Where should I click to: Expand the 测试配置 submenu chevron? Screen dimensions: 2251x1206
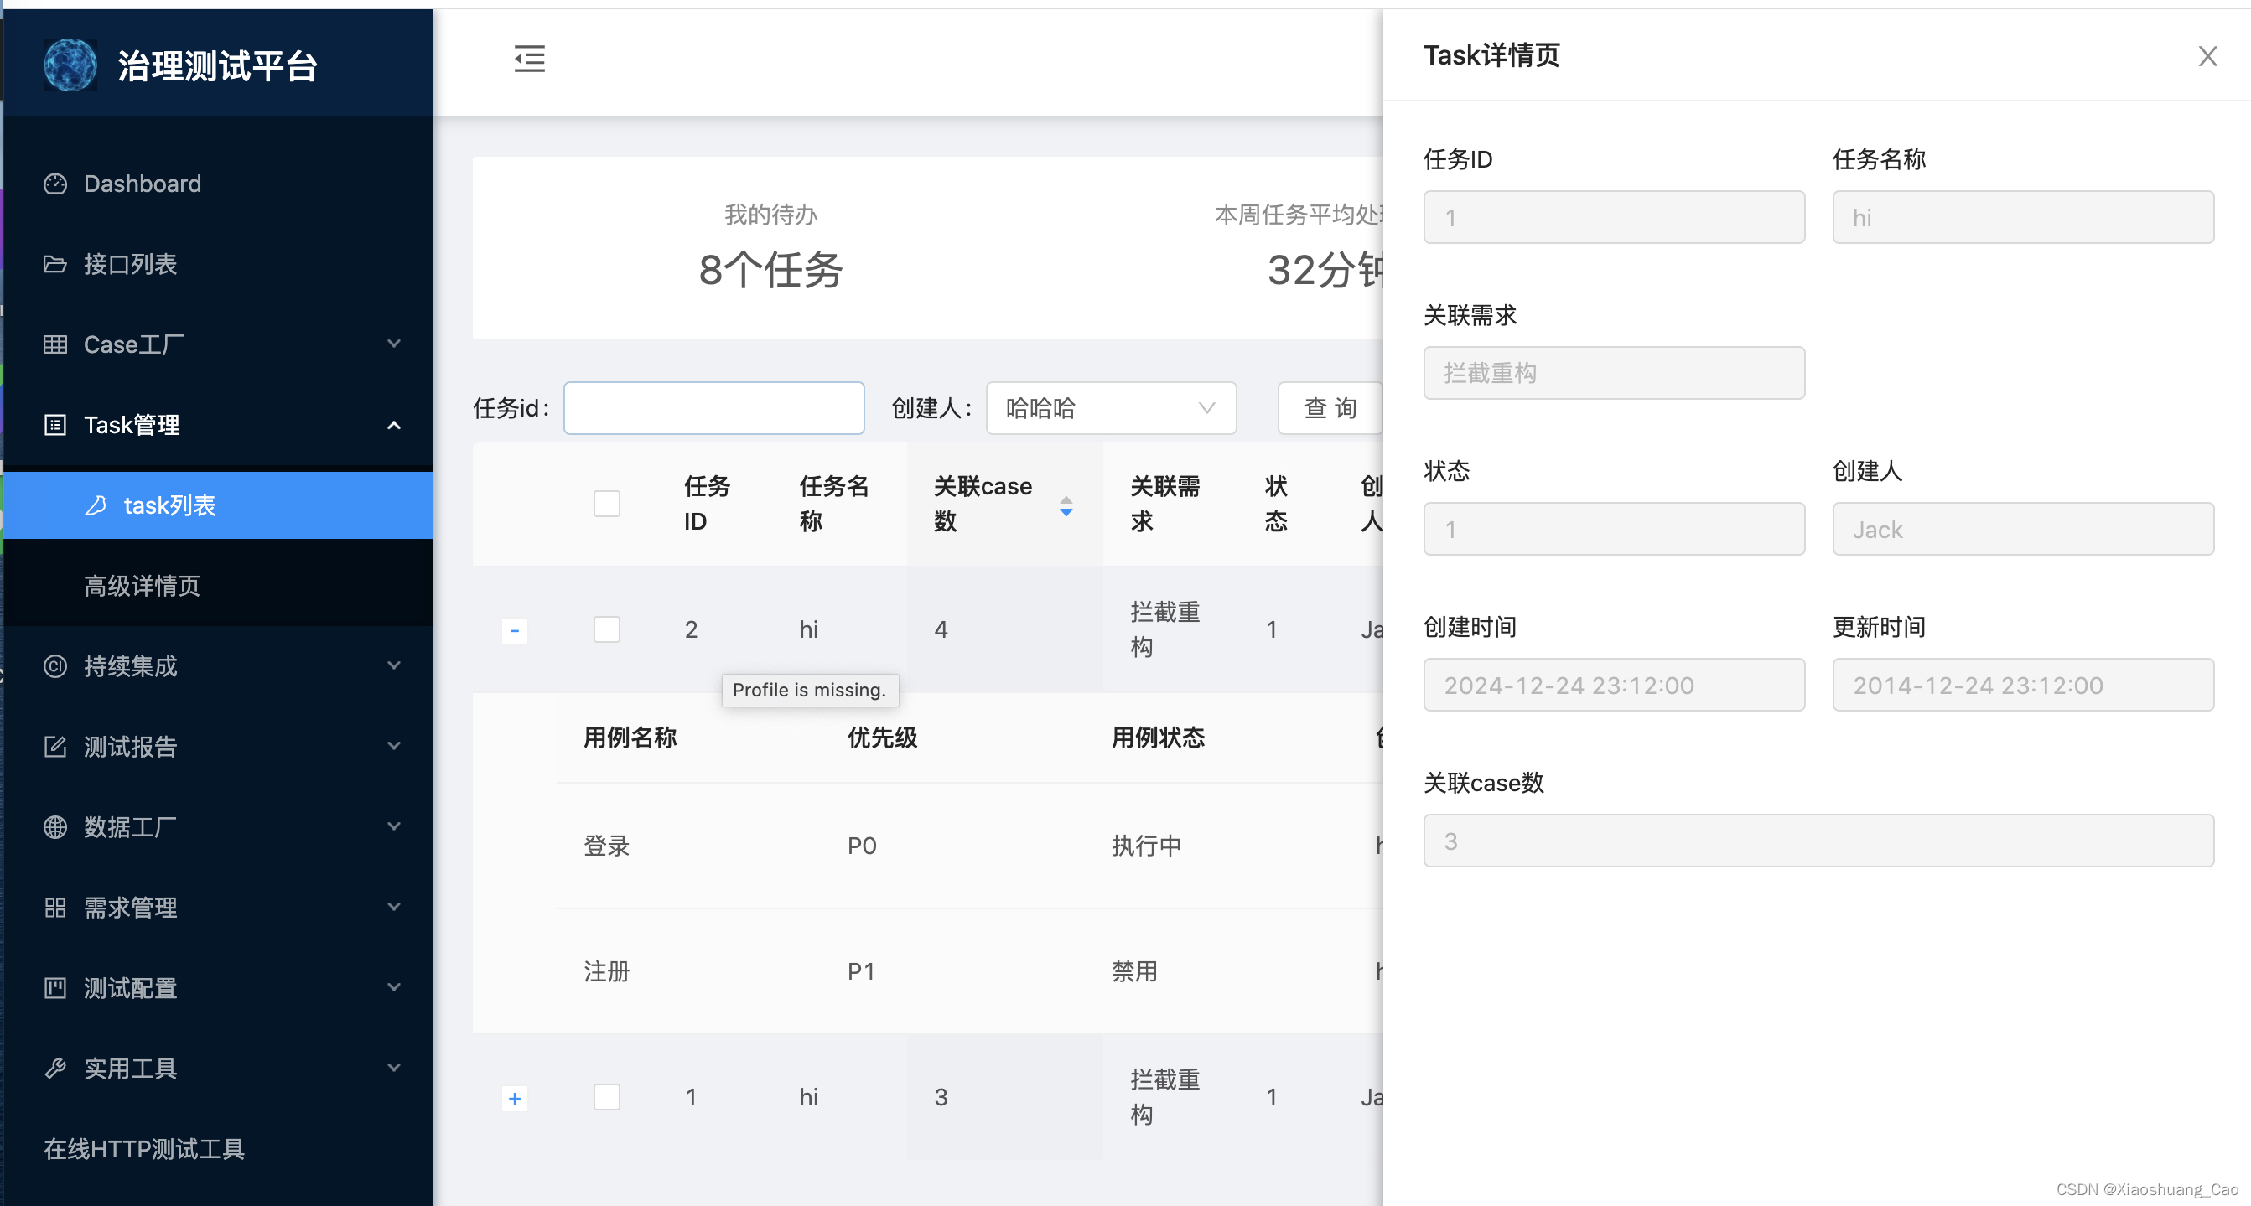point(394,986)
